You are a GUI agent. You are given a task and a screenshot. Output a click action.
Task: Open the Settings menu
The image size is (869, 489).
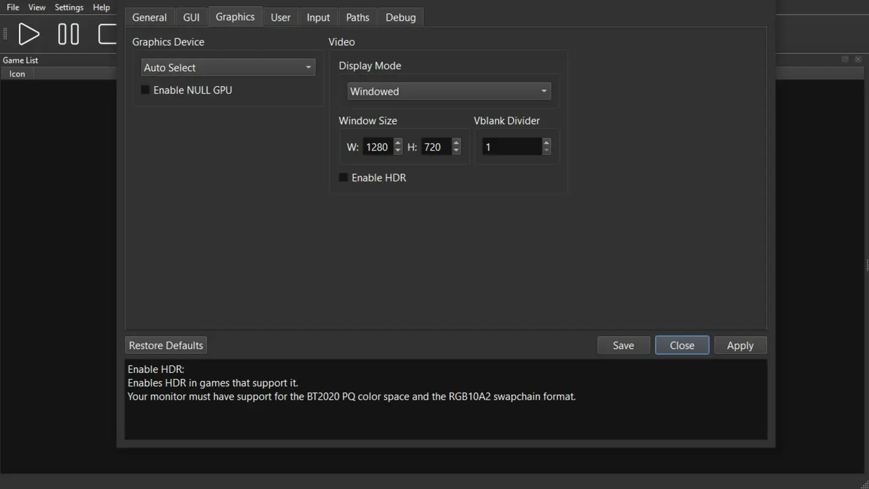point(68,7)
